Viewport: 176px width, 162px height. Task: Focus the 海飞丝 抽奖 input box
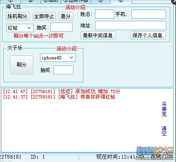[x=61, y=27]
